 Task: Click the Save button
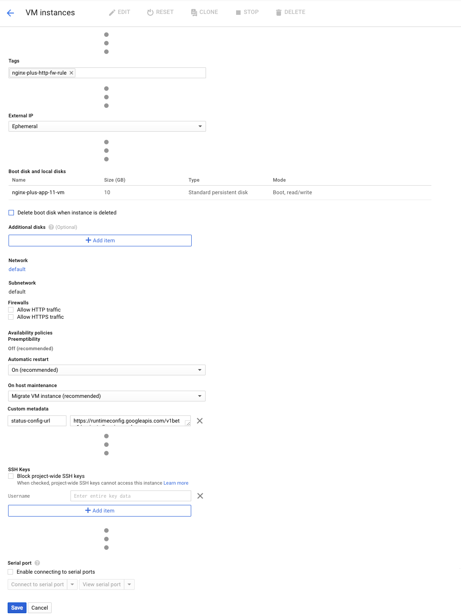click(x=17, y=608)
